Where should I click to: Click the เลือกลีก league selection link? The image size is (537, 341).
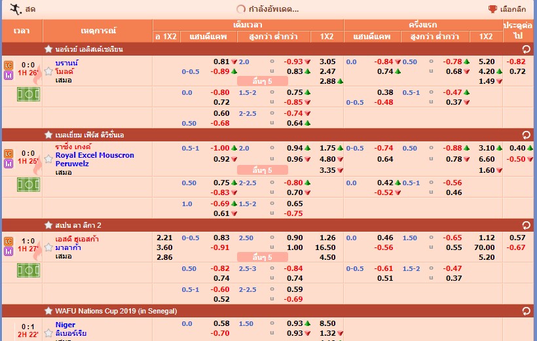pos(513,9)
